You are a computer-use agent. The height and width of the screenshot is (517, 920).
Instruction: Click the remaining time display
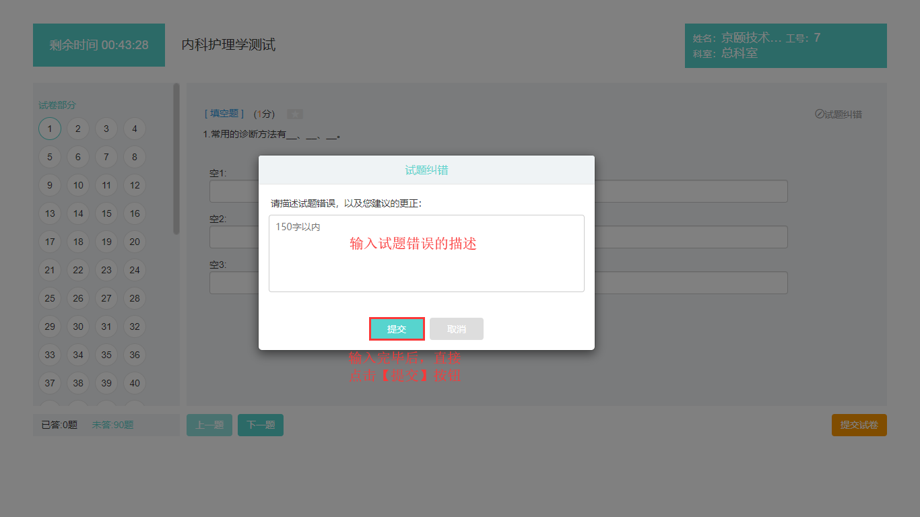pos(98,45)
